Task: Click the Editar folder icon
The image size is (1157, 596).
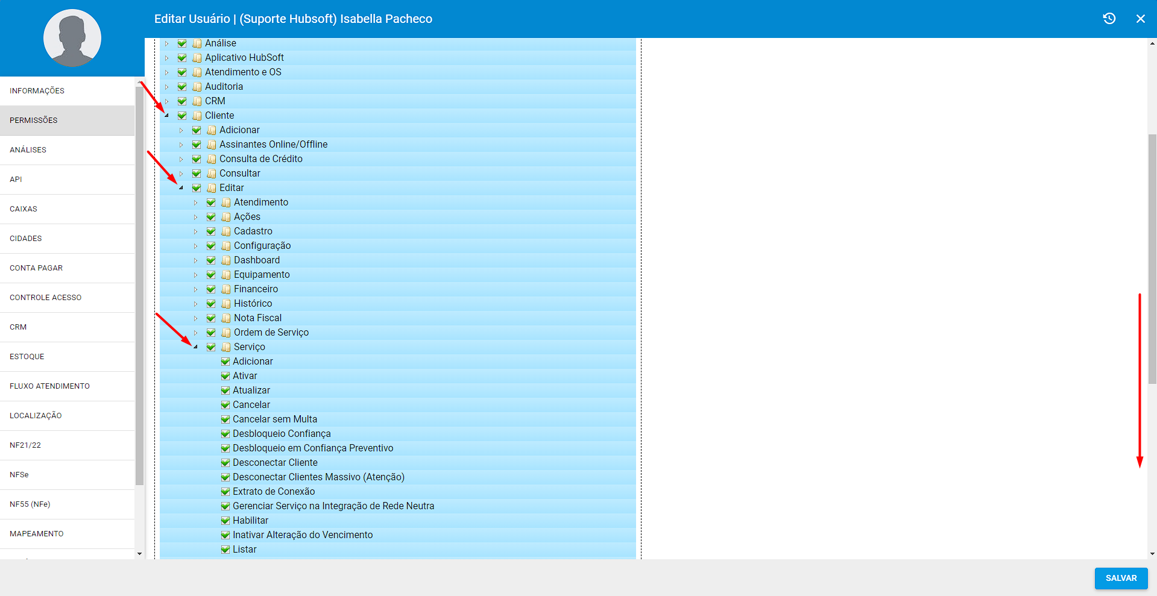Action: click(x=211, y=188)
